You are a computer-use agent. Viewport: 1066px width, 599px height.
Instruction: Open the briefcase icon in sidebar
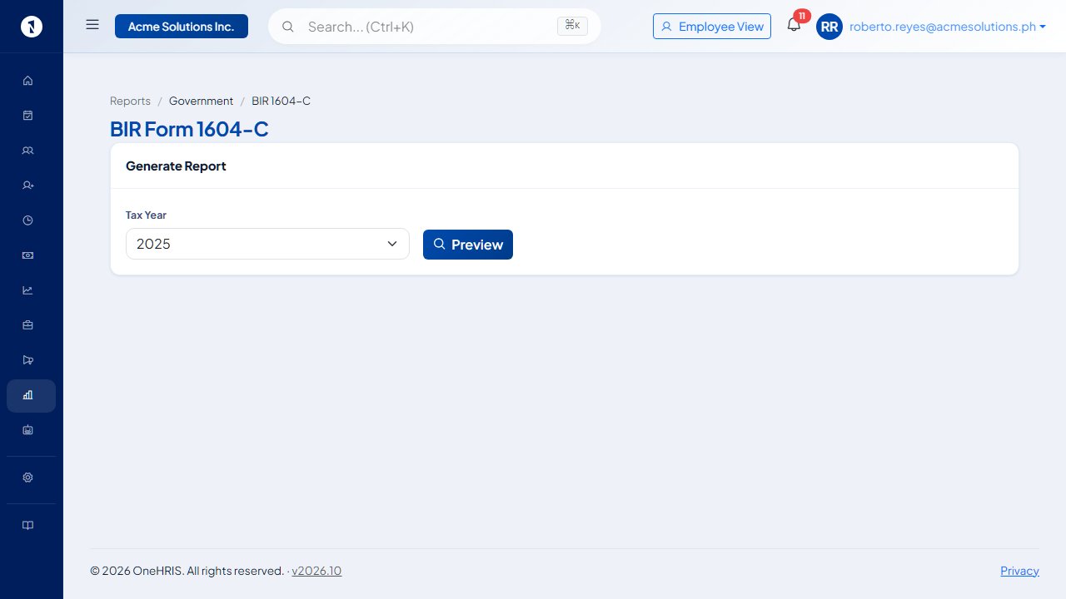27,325
